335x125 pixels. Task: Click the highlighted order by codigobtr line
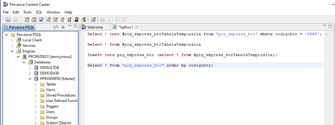point(205,65)
